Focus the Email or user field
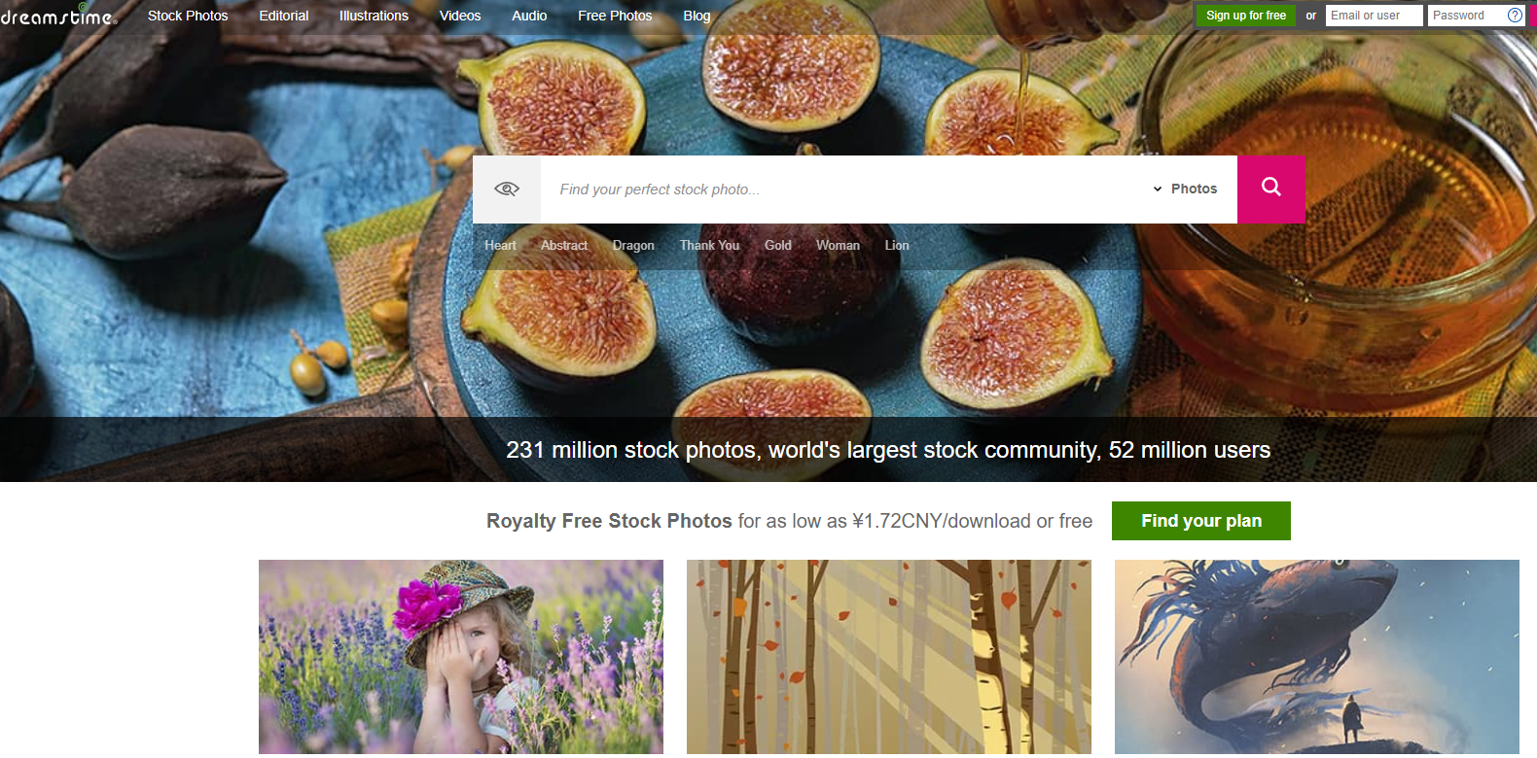This screenshot has width=1537, height=758. coord(1374,16)
